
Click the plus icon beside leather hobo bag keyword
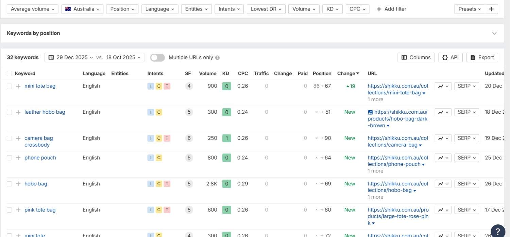[x=18, y=112]
